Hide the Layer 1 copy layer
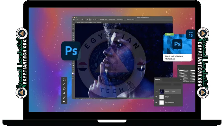 [x=156, y=91]
